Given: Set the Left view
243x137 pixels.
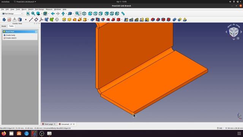Looking at the screenshot, I should coord(117,14).
